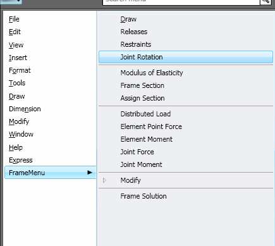Screen dimensions: 275x246
Task: Open the Dimension menu
Action: point(25,109)
